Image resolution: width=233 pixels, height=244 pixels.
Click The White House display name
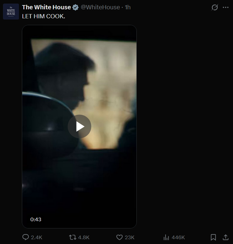46,7
